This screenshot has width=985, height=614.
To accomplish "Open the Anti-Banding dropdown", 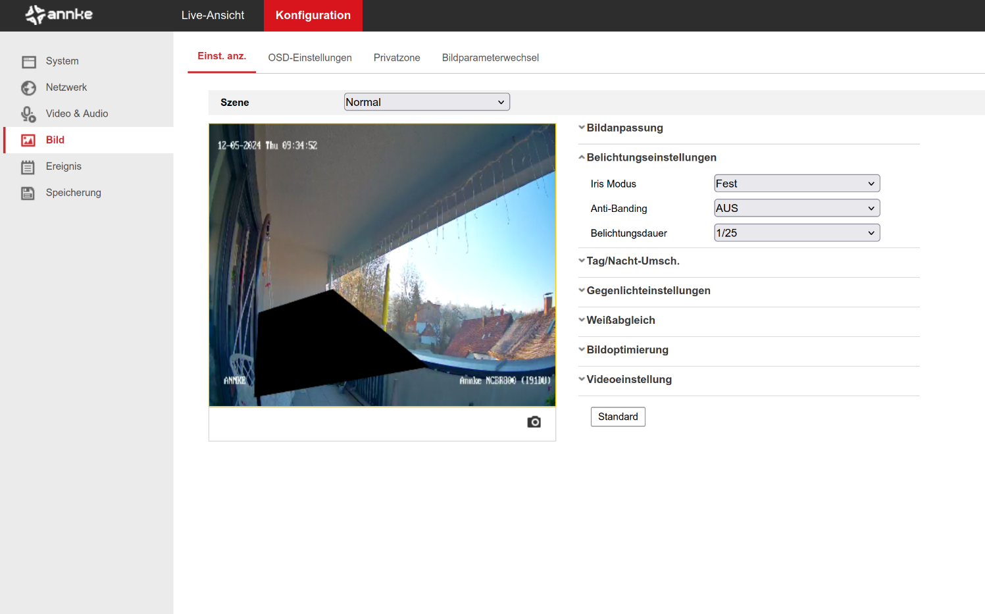I will [797, 208].
